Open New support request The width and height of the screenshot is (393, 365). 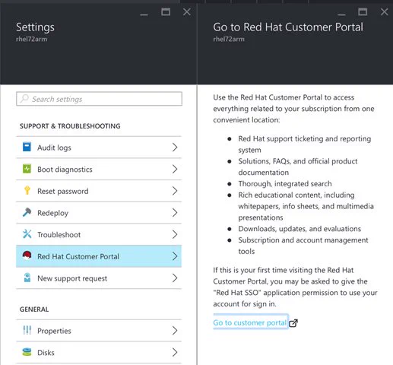click(x=99, y=278)
